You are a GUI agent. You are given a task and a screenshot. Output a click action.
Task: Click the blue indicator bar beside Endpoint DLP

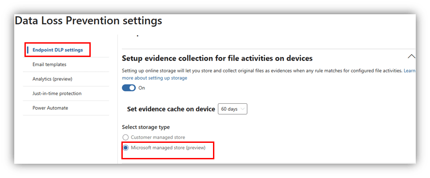click(28, 50)
